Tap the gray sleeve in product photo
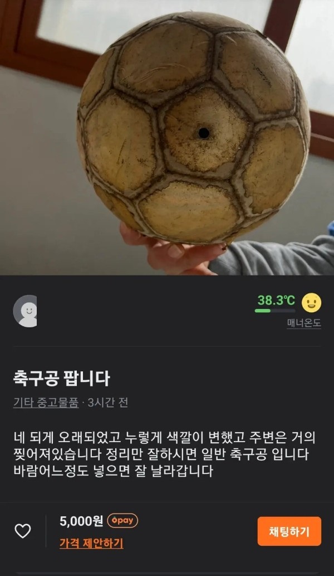The image size is (334, 576). (279, 255)
